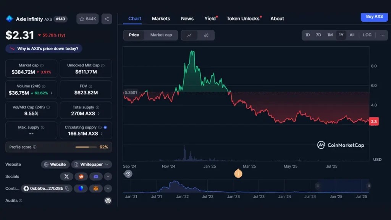This screenshot has width=391, height=220.
Task: Open the Markets tab
Action: [x=161, y=19]
